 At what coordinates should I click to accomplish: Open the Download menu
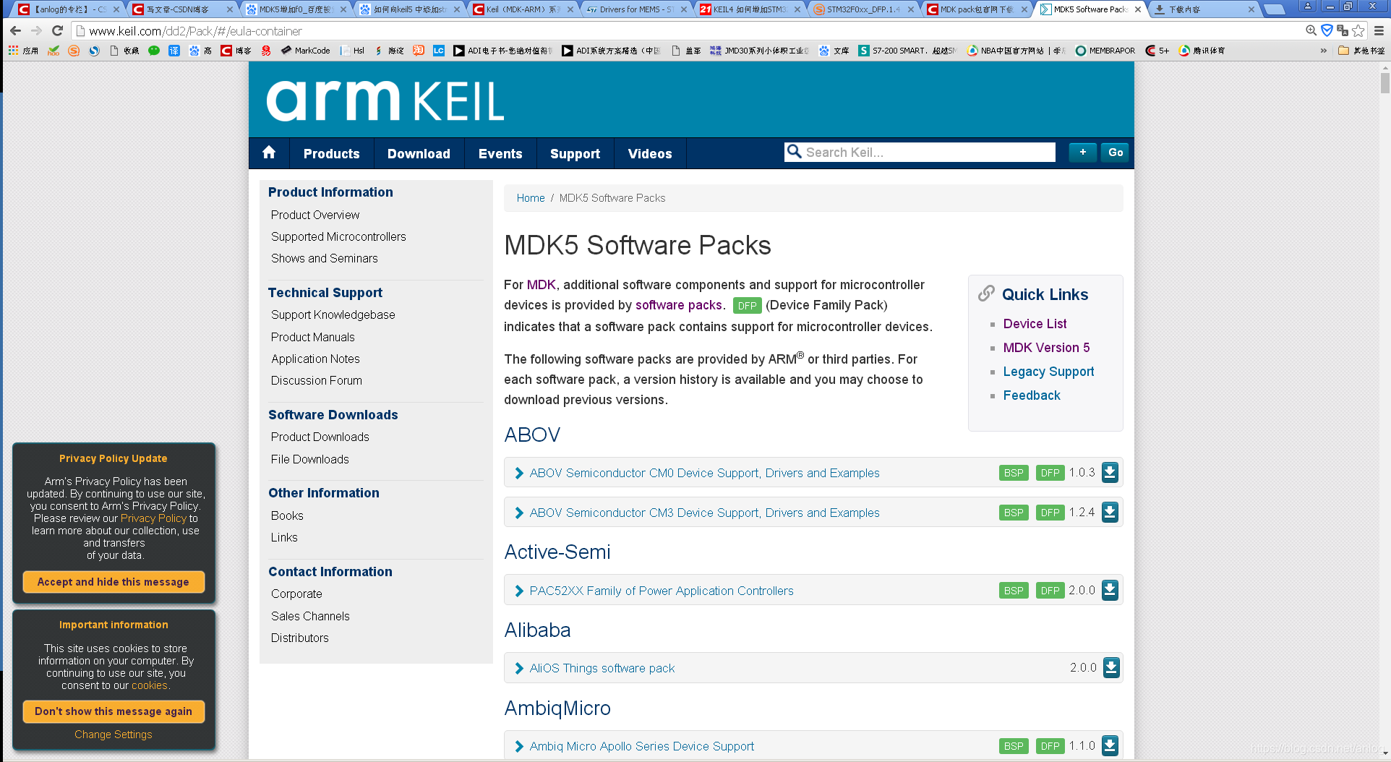click(x=419, y=153)
